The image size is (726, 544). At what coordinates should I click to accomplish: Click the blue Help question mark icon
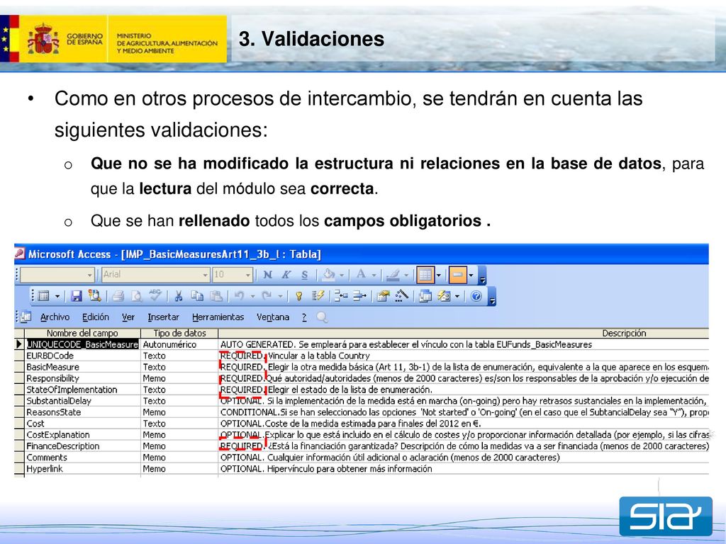click(x=476, y=296)
